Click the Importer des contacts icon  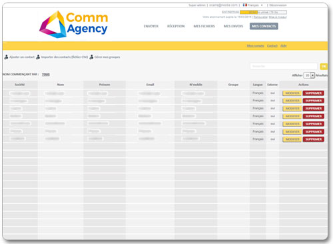[38, 57]
